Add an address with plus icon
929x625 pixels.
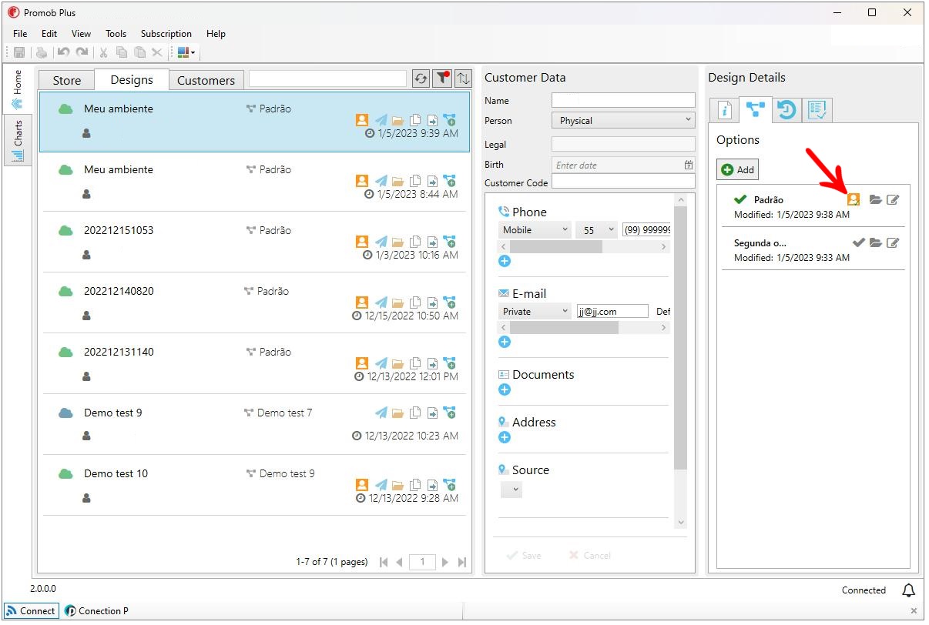(505, 437)
